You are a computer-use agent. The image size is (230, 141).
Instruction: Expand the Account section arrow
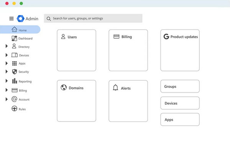tap(7, 99)
